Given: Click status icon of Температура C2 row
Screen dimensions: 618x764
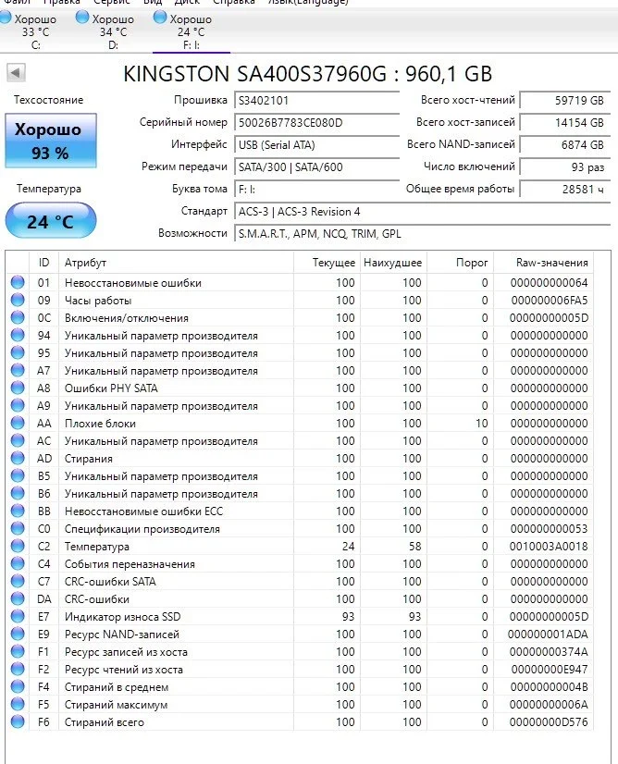Looking at the screenshot, I should (18, 546).
